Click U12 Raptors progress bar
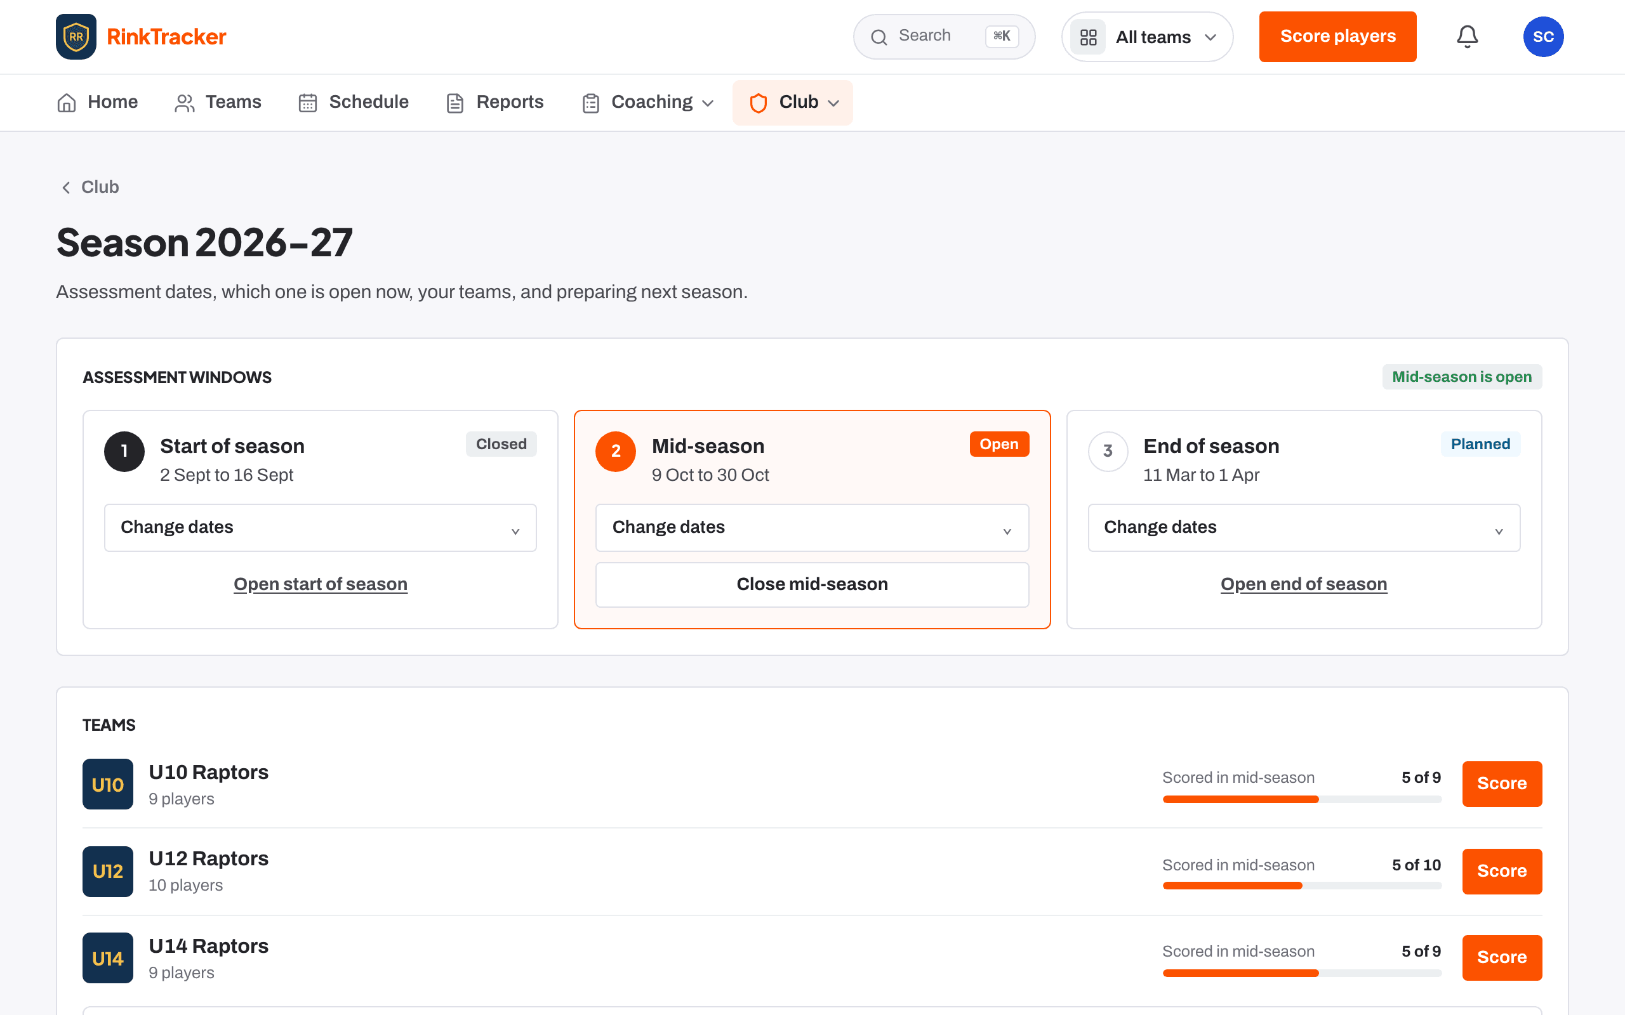Viewport: 1625px width, 1015px height. tap(1302, 886)
